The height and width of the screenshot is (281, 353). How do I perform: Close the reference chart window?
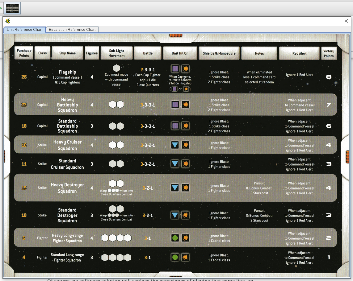point(346,21)
